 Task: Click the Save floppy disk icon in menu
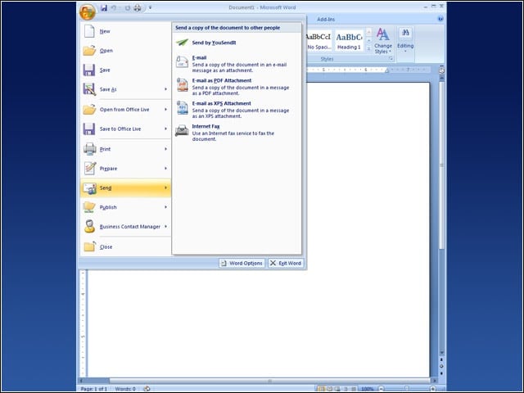pyautogui.click(x=89, y=70)
